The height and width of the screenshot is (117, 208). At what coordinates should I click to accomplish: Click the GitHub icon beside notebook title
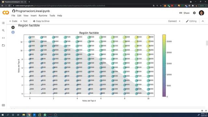coord(14,11)
